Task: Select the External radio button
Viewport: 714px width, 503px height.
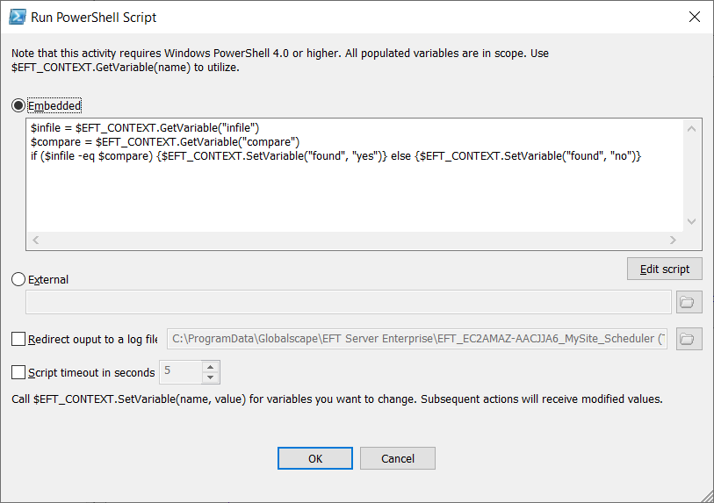Action: [18, 279]
